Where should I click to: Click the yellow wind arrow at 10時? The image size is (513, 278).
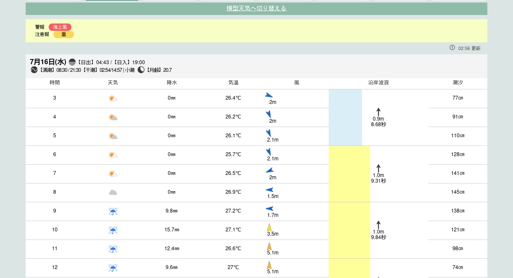click(269, 228)
